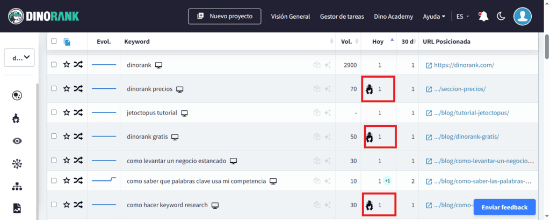Image resolution: width=550 pixels, height=220 pixels.
Task: Click keyword text 'dinorank precios'
Action: [150, 89]
